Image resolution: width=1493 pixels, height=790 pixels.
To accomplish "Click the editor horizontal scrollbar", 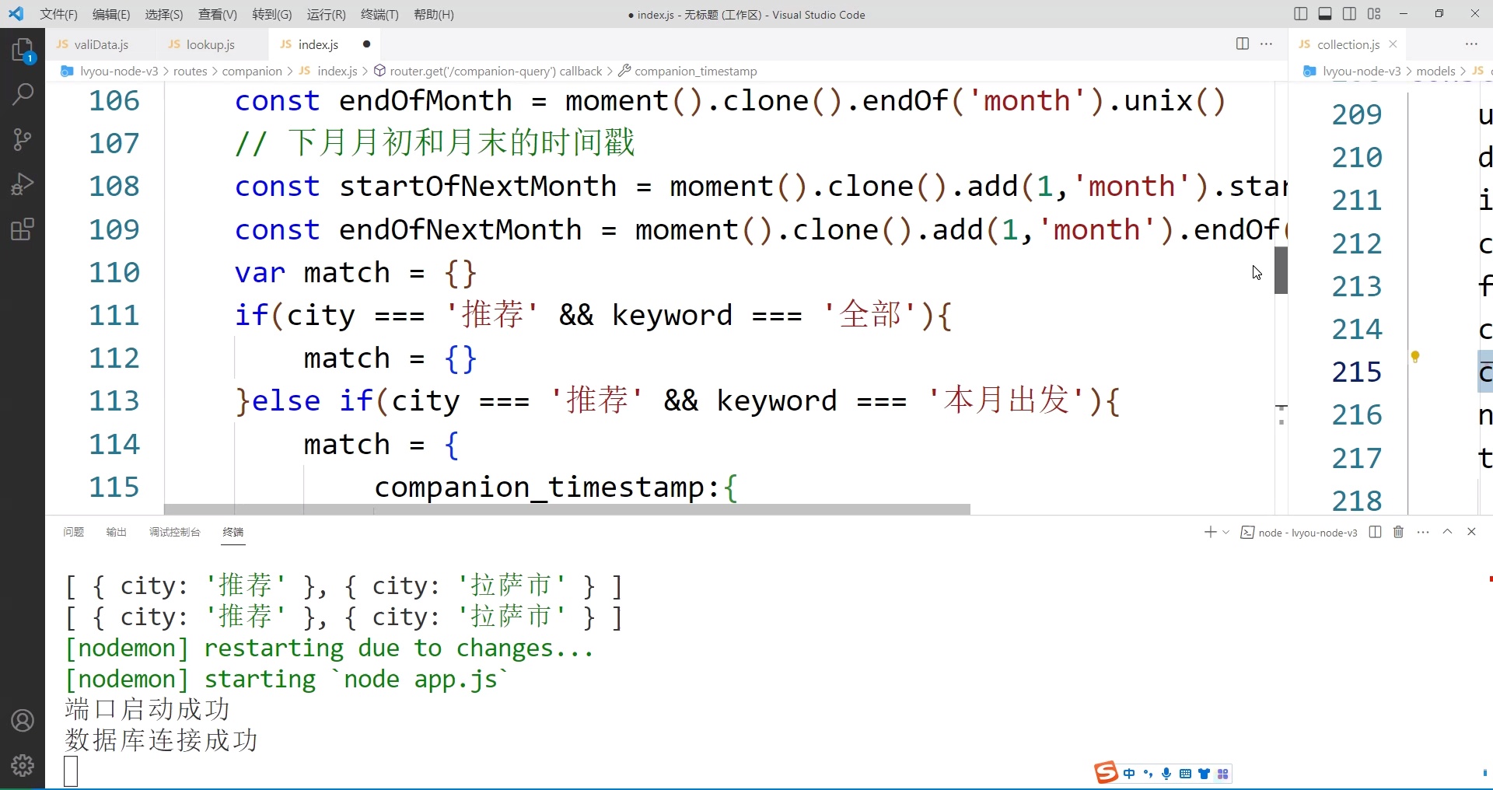I will (x=566, y=509).
